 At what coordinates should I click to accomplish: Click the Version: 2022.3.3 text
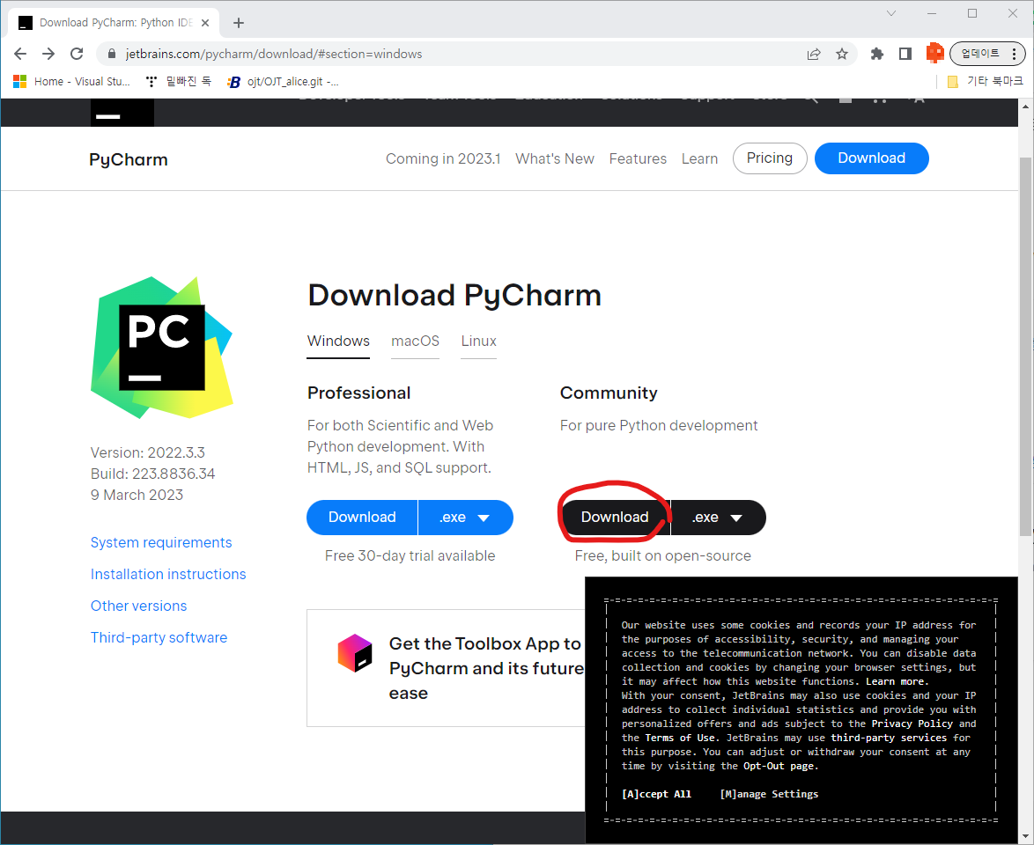148,452
